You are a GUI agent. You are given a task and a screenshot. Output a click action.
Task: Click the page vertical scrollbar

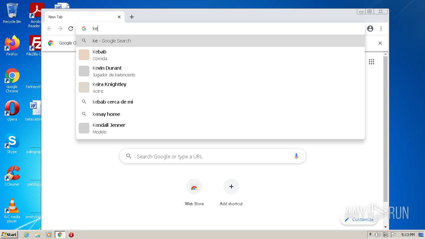(x=385, y=129)
